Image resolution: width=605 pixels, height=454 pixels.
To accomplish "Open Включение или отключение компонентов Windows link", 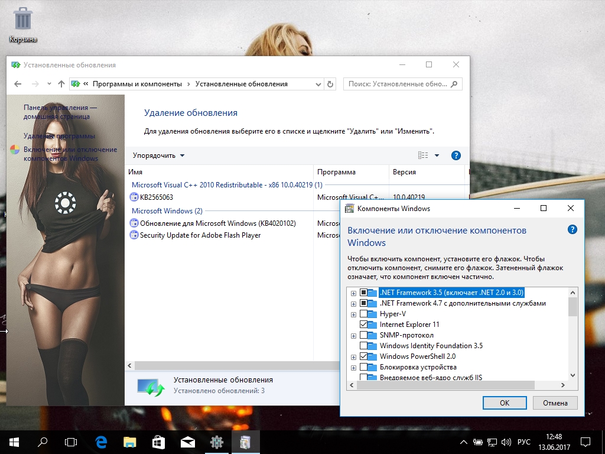I will coord(70,154).
